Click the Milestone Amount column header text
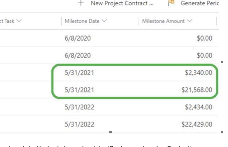This screenshot has height=147, width=228. tap(163, 21)
